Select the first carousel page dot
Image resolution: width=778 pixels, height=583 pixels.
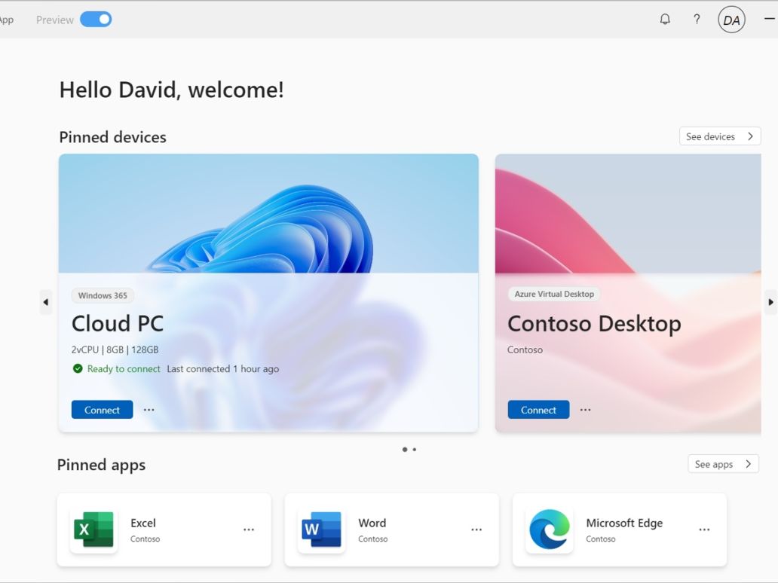tap(405, 450)
